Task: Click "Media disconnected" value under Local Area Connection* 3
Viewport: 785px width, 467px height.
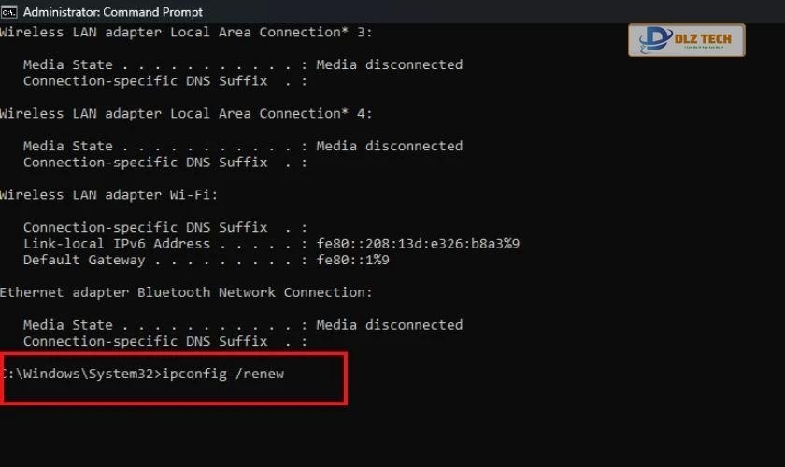Action: [x=389, y=65]
